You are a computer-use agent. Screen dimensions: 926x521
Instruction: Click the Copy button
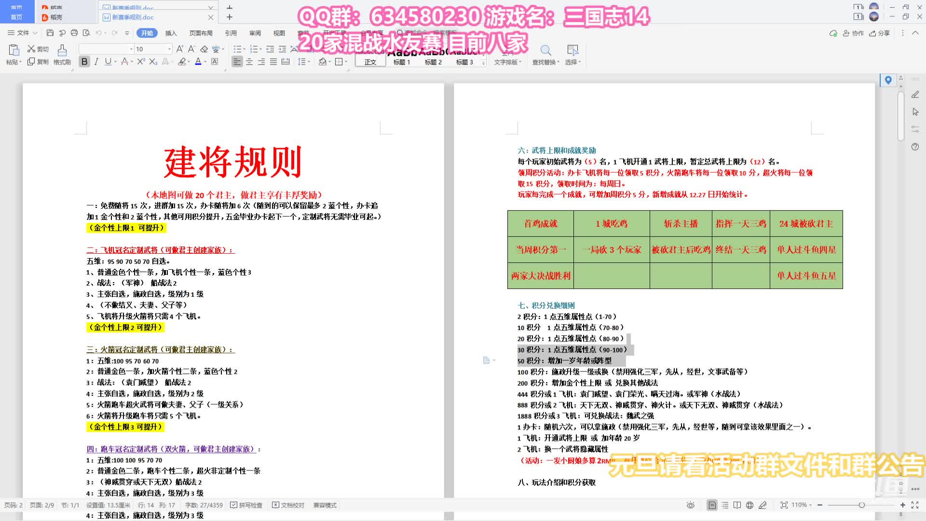point(38,61)
